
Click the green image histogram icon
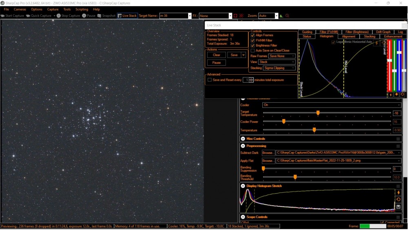(282, 15)
